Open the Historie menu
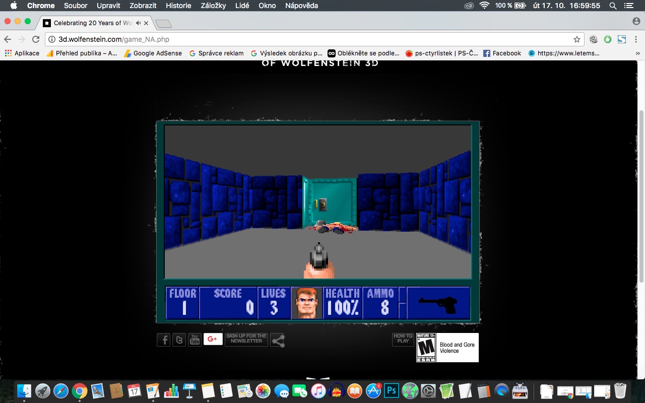The image size is (645, 403). click(x=178, y=6)
